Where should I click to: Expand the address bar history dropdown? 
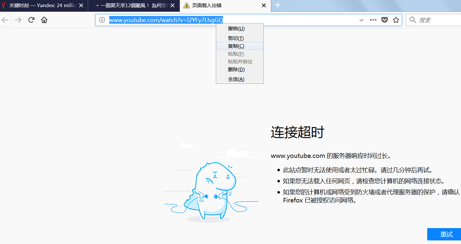point(362,20)
